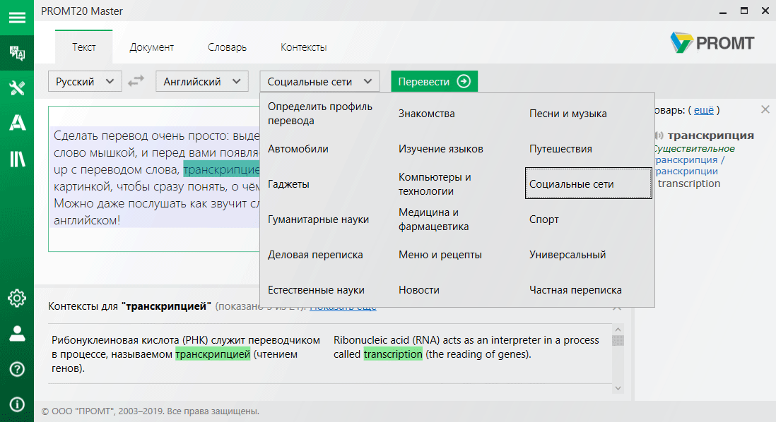Image resolution: width=776 pixels, height=422 pixels.
Task: Click the highlighted word транскрипцией in source text
Action: (x=221, y=169)
